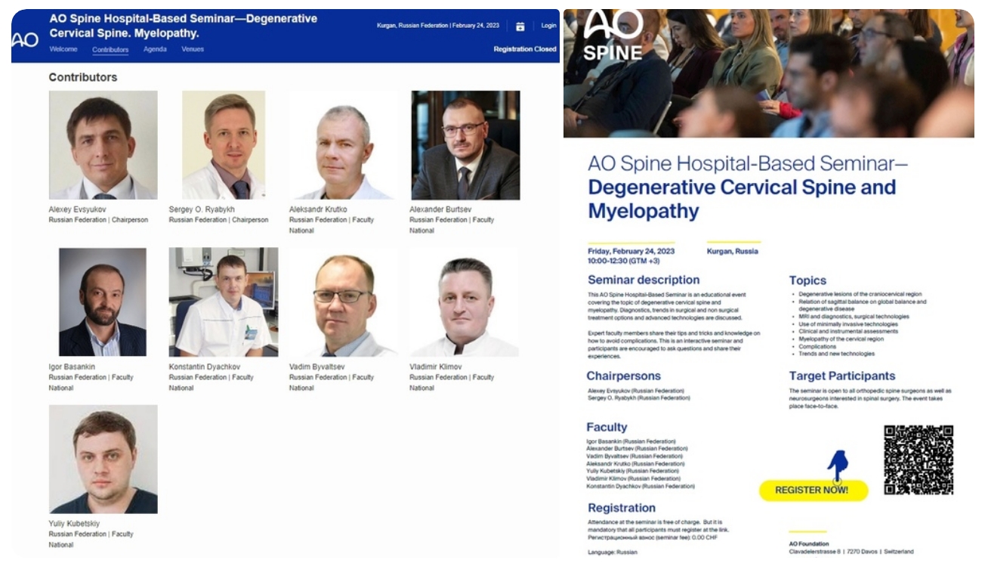Click the flyer title Degenerative Cervical Spine and Myelopathy
This screenshot has width=988, height=576.
pos(742,198)
